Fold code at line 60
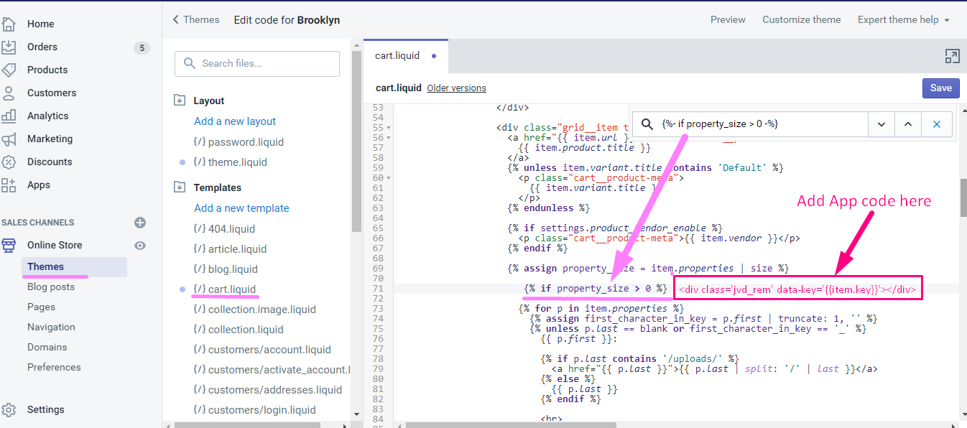 389,177
